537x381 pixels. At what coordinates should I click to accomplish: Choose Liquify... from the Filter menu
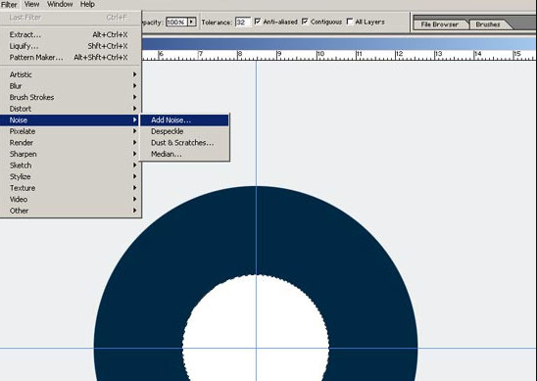(71, 46)
